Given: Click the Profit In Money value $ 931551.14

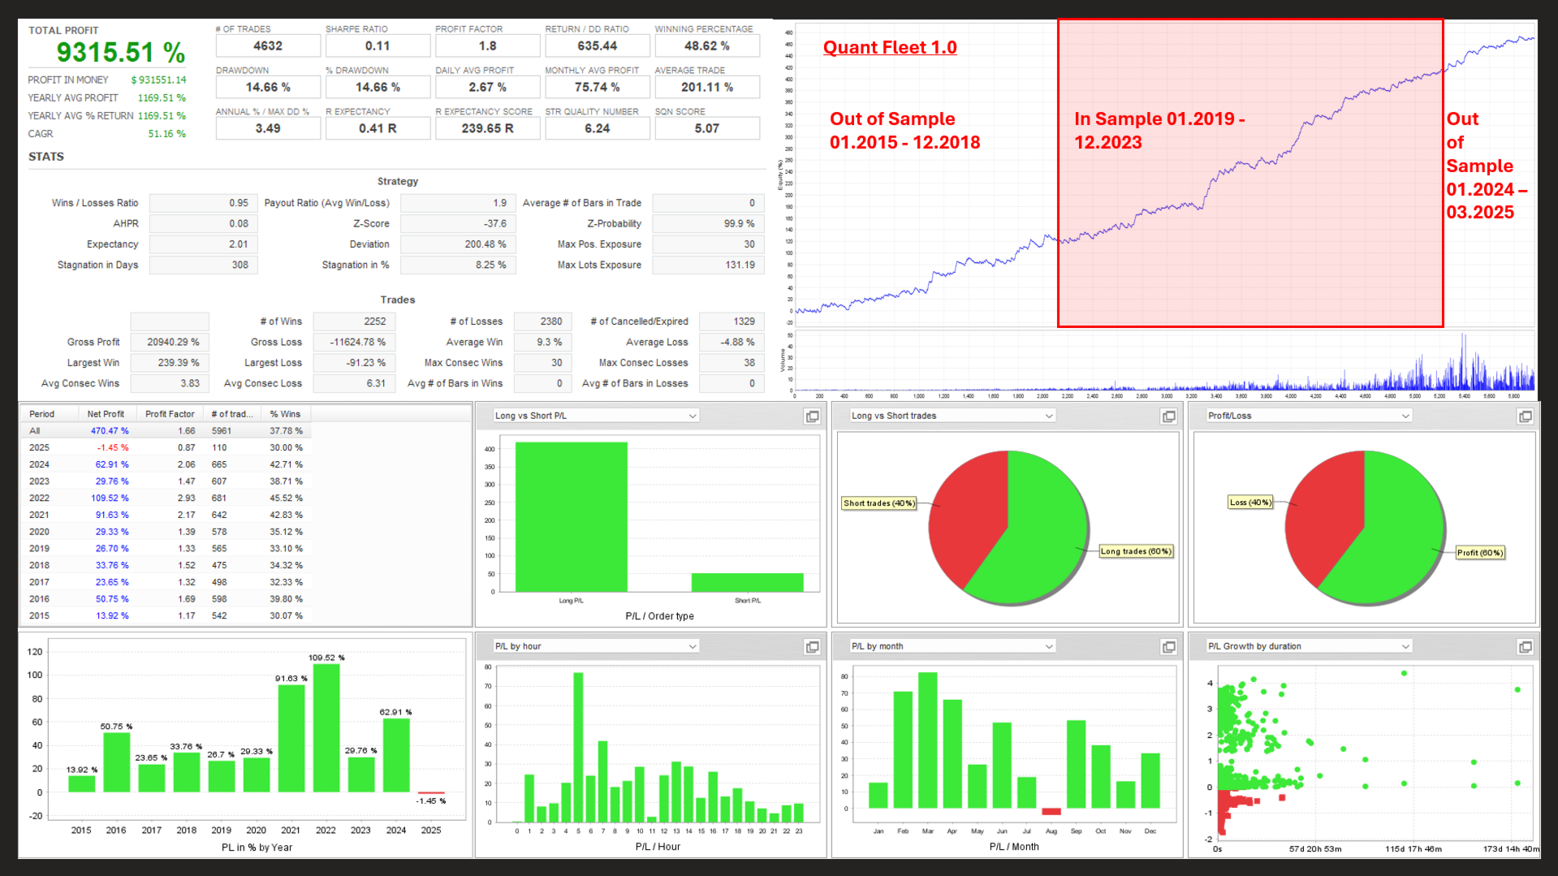Looking at the screenshot, I should (158, 80).
